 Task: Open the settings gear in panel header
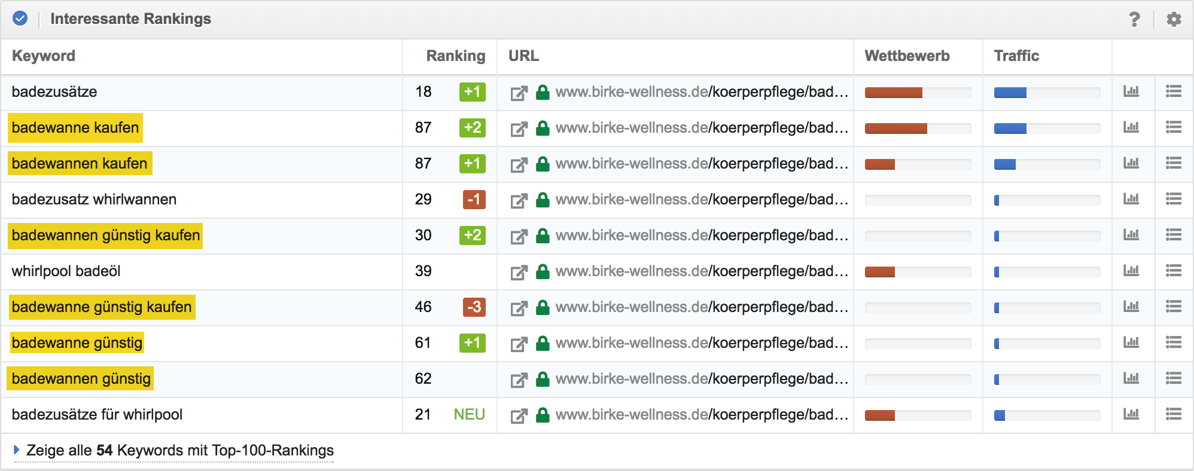[1174, 19]
